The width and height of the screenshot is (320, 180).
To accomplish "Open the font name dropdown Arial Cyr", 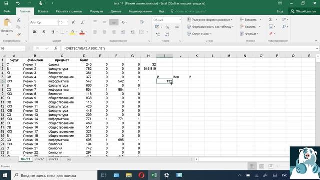I will (57, 22).
